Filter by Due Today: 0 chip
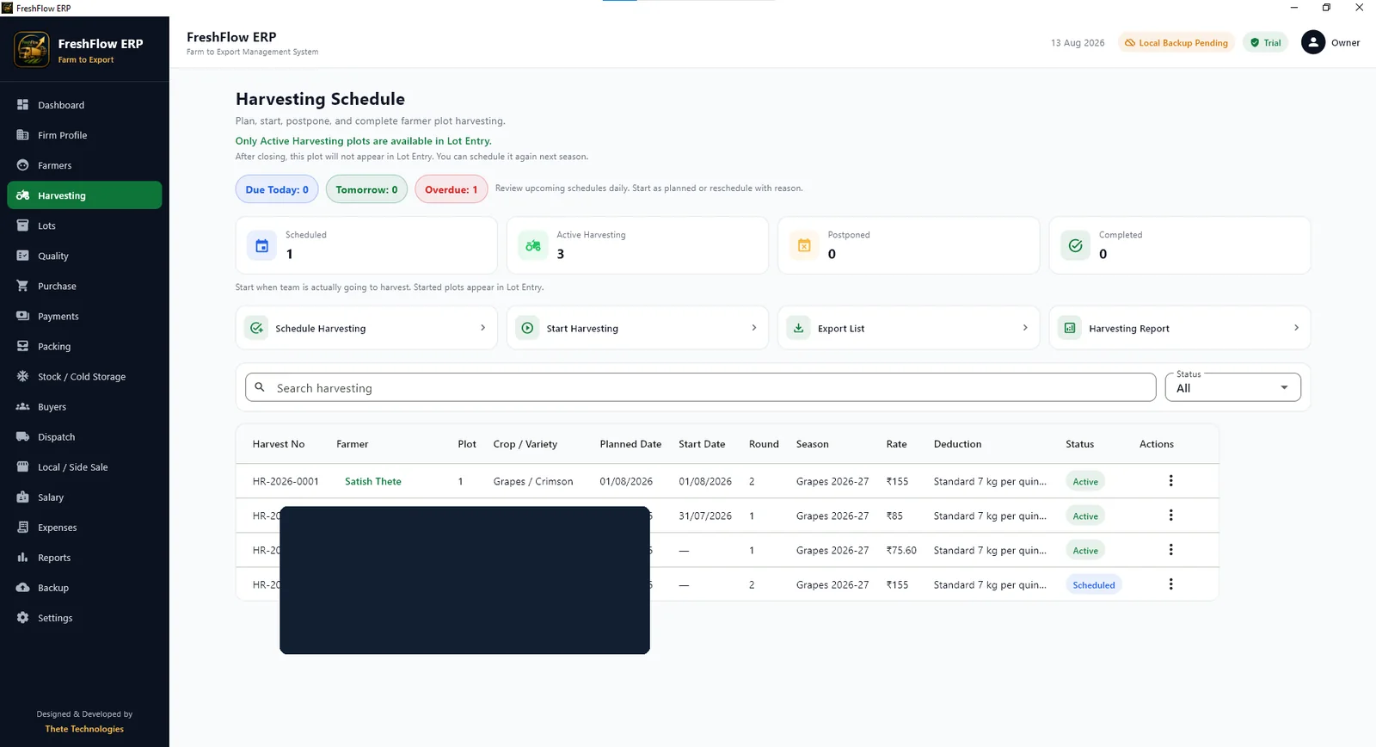This screenshot has height=747, width=1376. (277, 189)
